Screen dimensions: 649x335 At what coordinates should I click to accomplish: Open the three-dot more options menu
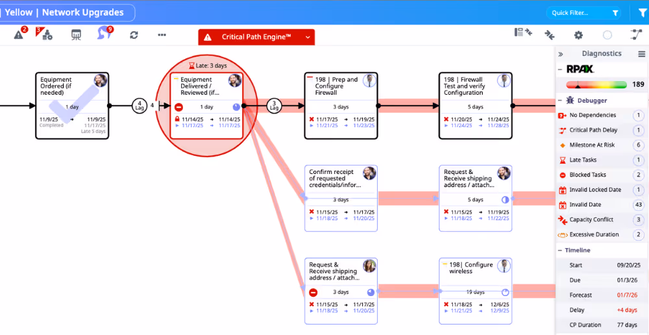point(162,35)
